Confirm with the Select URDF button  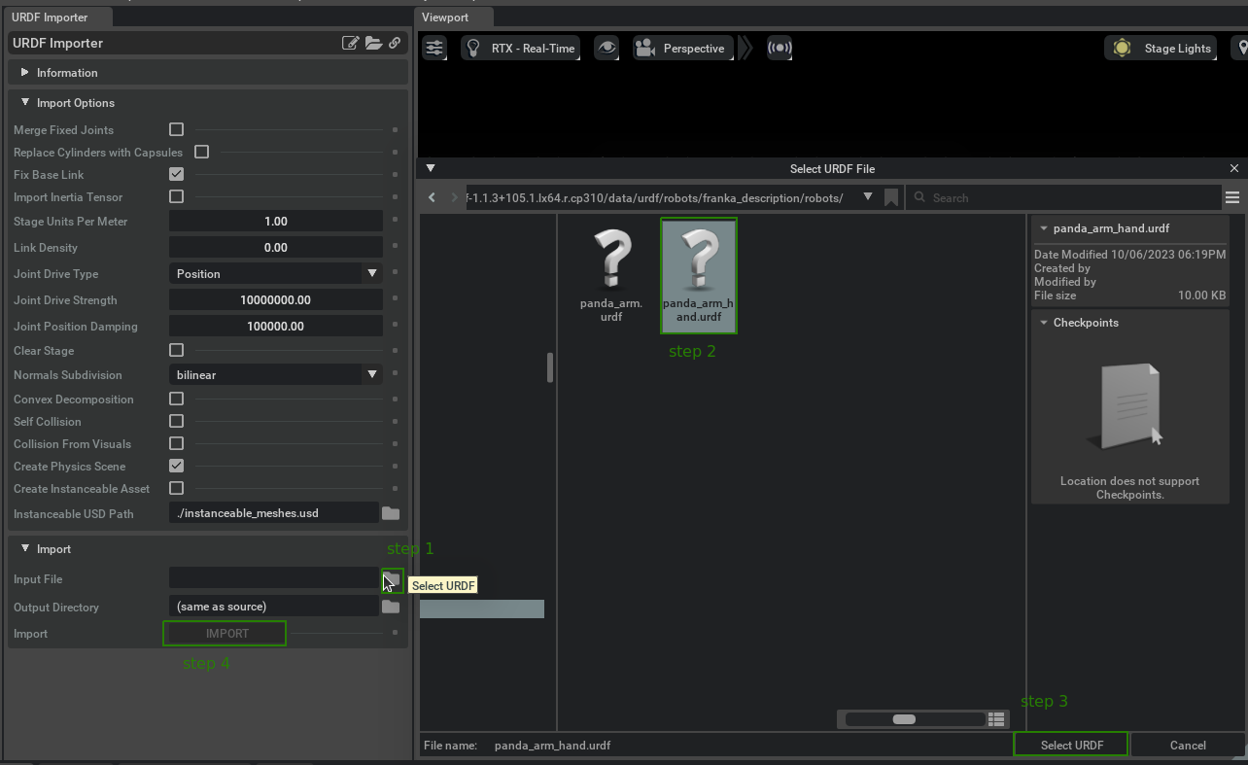[x=1071, y=745]
